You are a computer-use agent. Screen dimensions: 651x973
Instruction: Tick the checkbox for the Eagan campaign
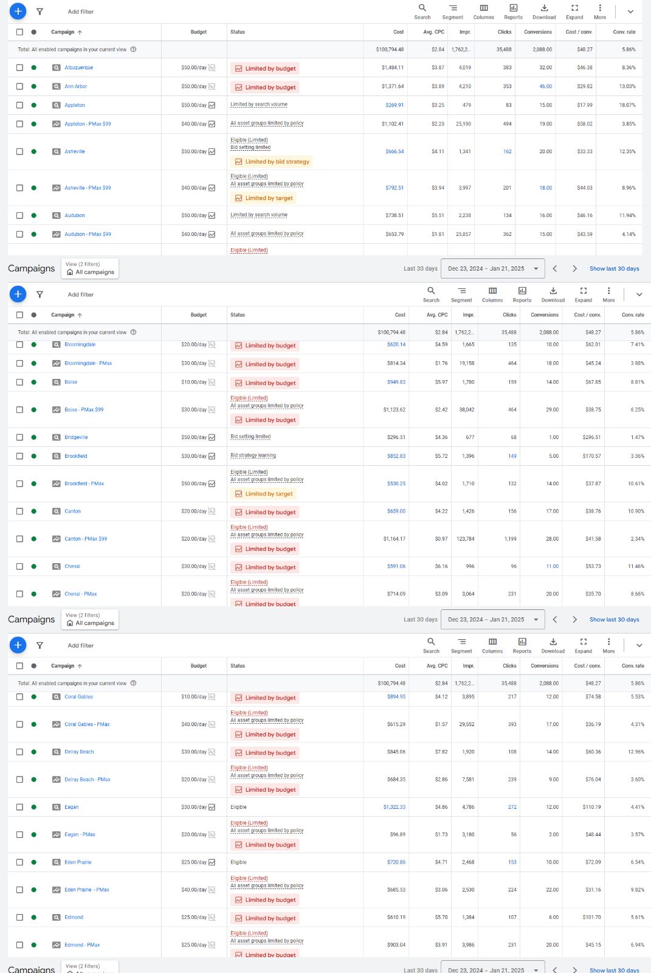tap(19, 807)
